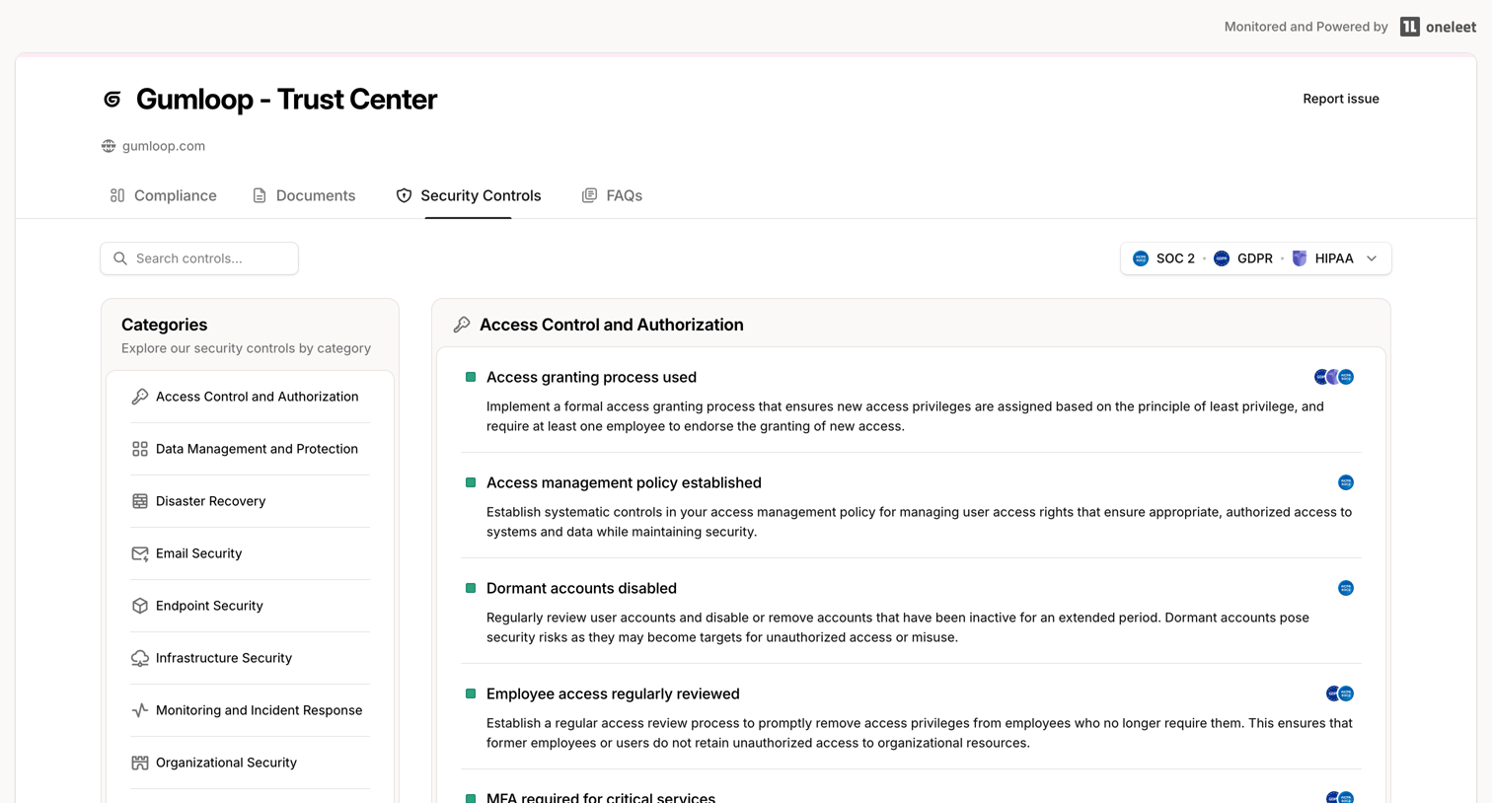Click framework badges on Access granting process row
Image resolution: width=1492 pixels, height=803 pixels.
(1334, 377)
